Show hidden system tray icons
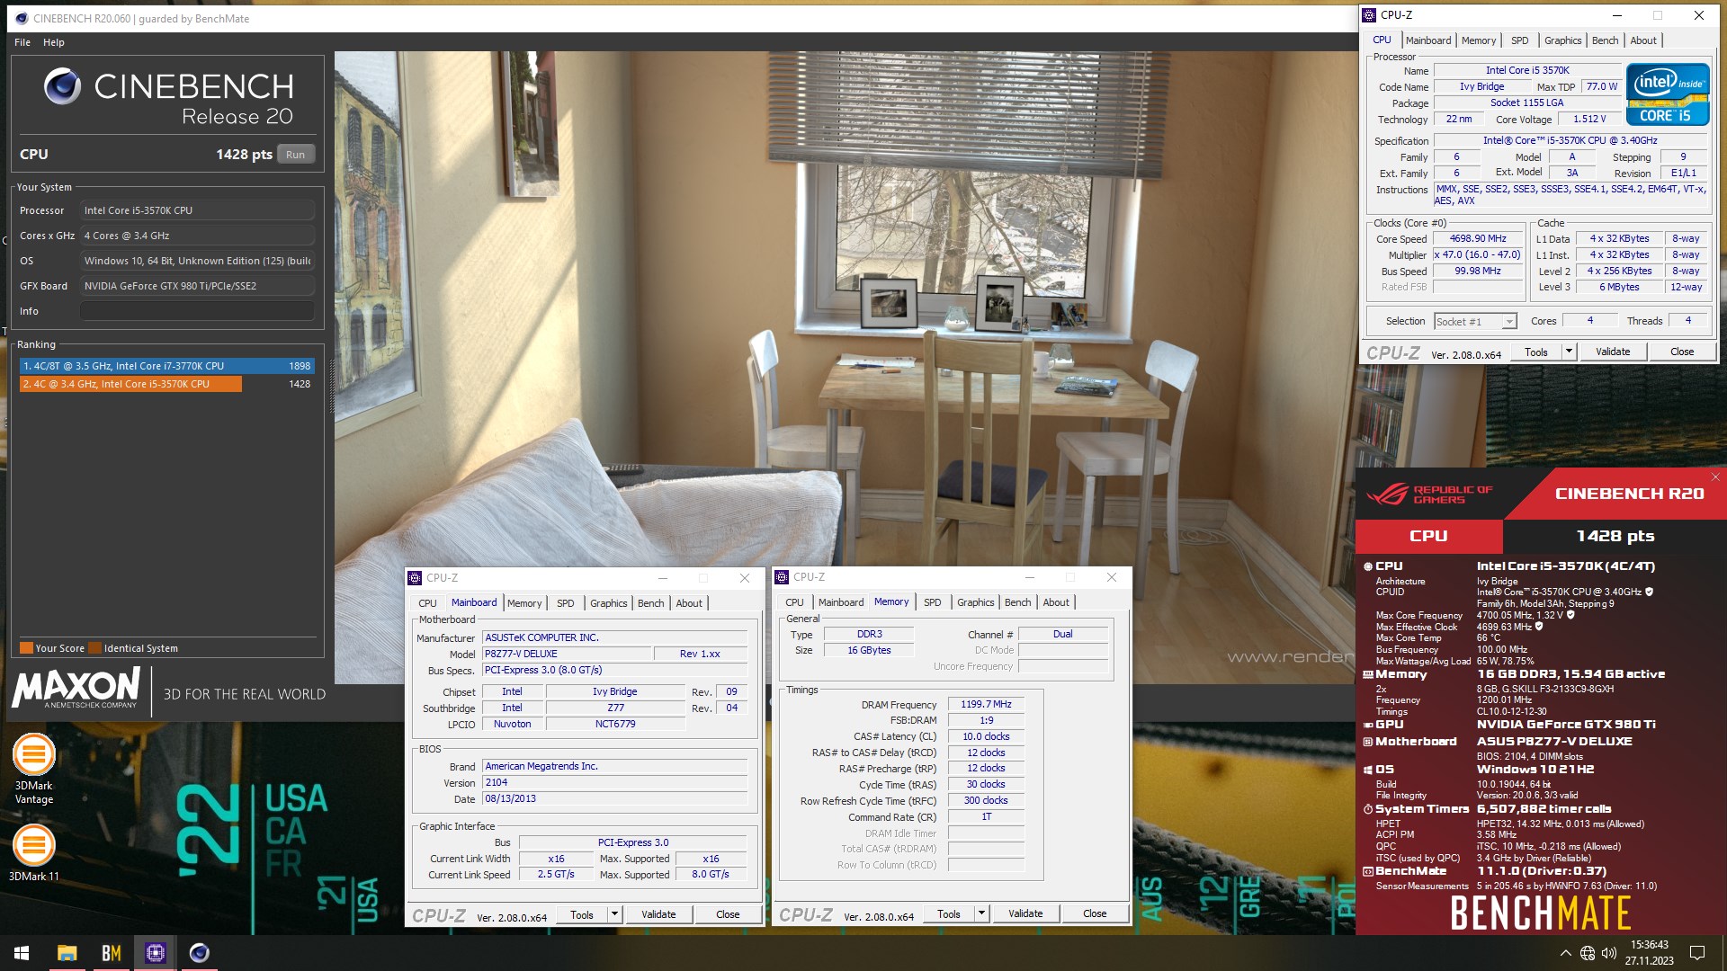This screenshot has width=1727, height=971. 1565,953
